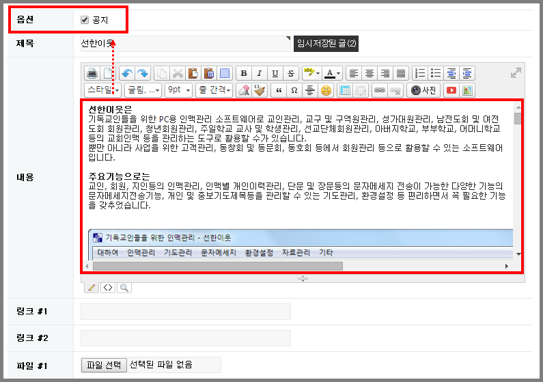
Task: Insert a YouTube video
Action: coord(451,90)
